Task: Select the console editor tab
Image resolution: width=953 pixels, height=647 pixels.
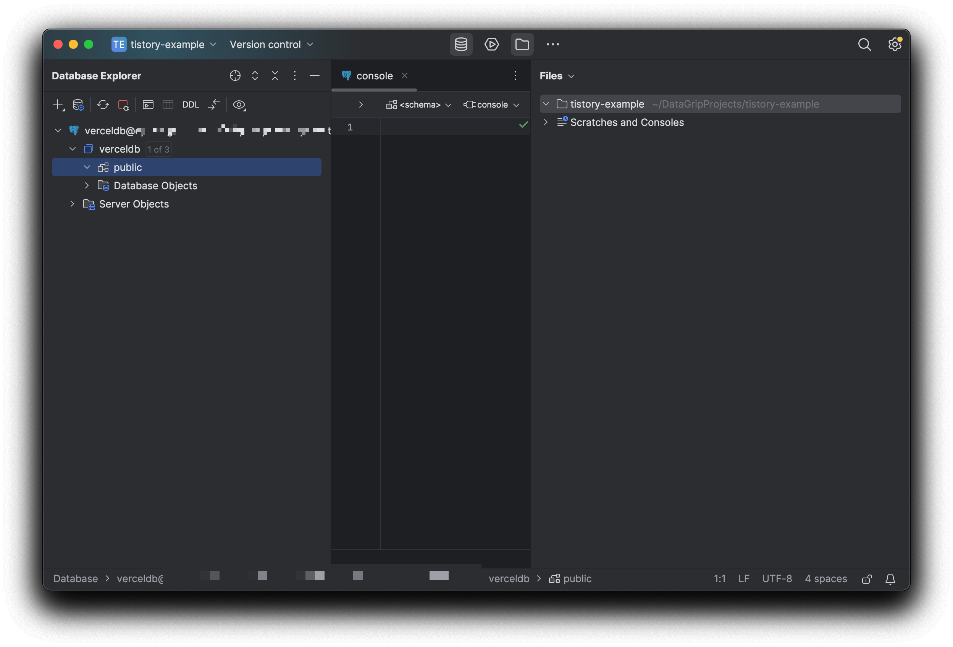Action: pyautogui.click(x=374, y=76)
